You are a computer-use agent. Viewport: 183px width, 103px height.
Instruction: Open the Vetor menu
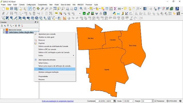click(51, 5)
